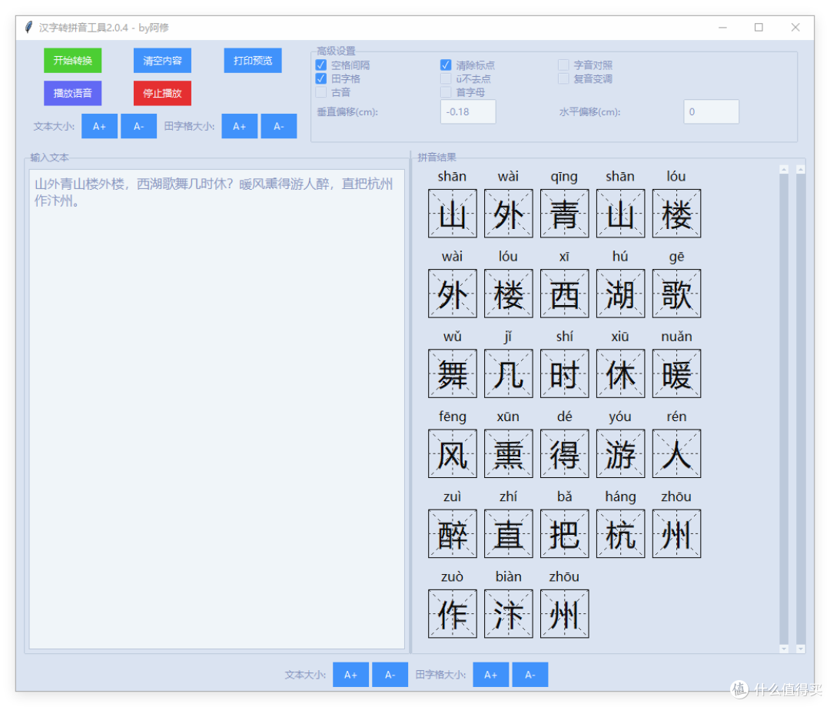Enable the 古音 checkbox

[x=320, y=93]
